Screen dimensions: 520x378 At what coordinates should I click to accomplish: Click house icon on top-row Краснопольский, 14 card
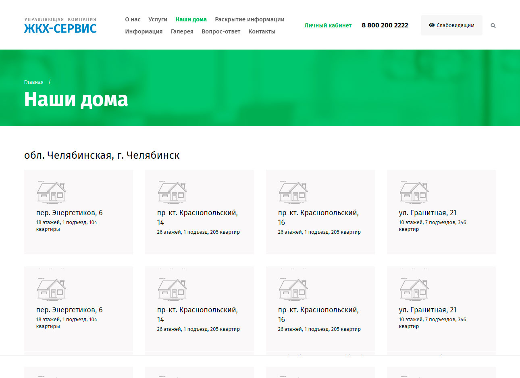172,192
